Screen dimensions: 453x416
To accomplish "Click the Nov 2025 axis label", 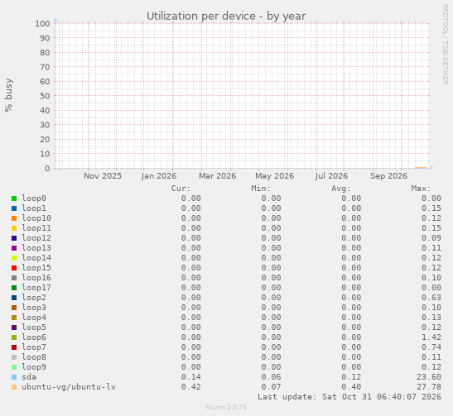I will [103, 176].
